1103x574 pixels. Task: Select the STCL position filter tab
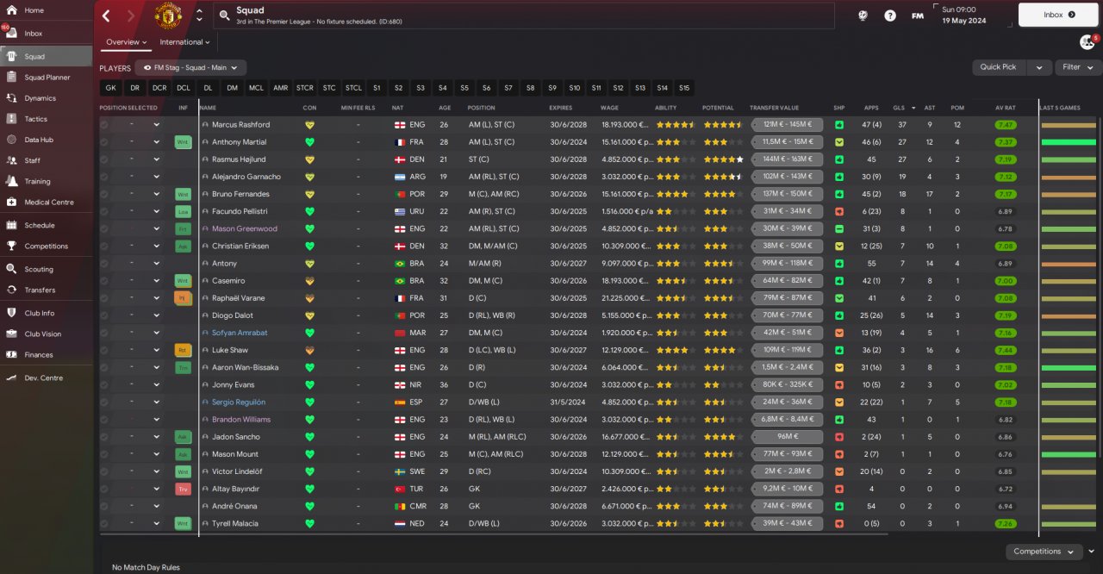pyautogui.click(x=353, y=88)
